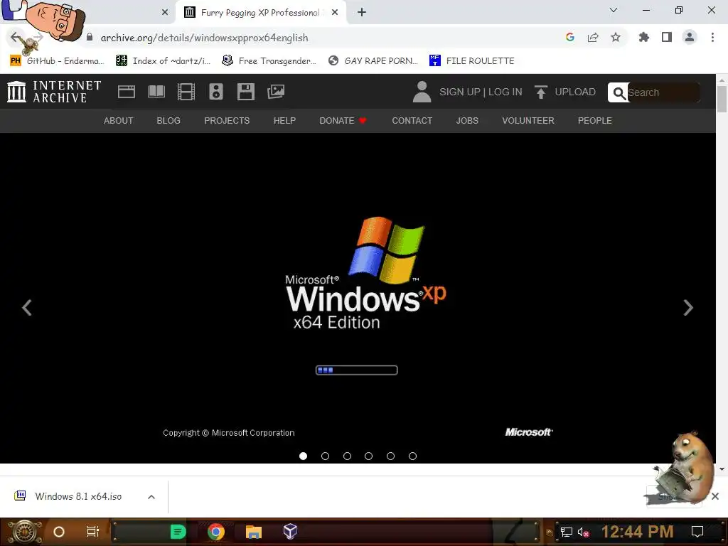The width and height of the screenshot is (728, 546).
Task: View site information lock icon
Action: coord(90,37)
